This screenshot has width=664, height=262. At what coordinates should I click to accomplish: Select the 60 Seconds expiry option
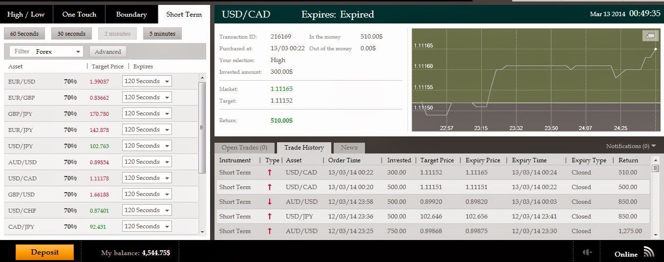coord(24,34)
